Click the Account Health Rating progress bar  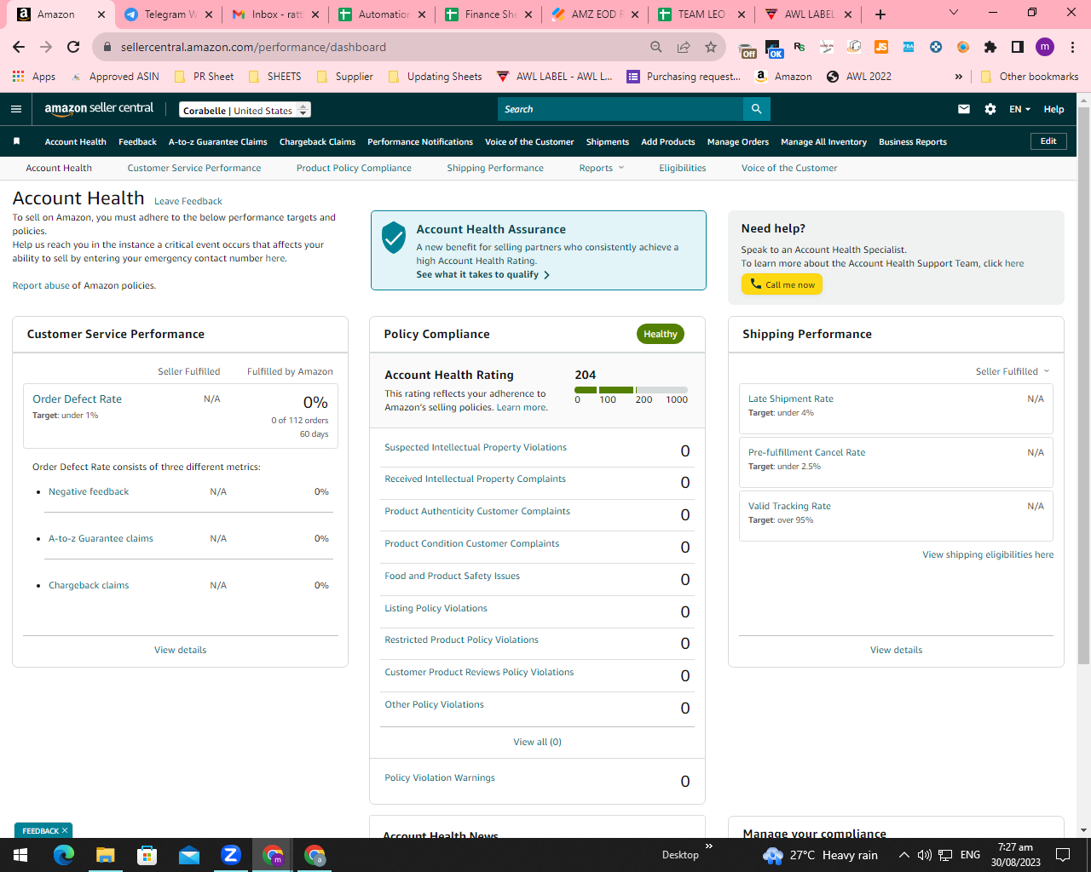click(631, 390)
